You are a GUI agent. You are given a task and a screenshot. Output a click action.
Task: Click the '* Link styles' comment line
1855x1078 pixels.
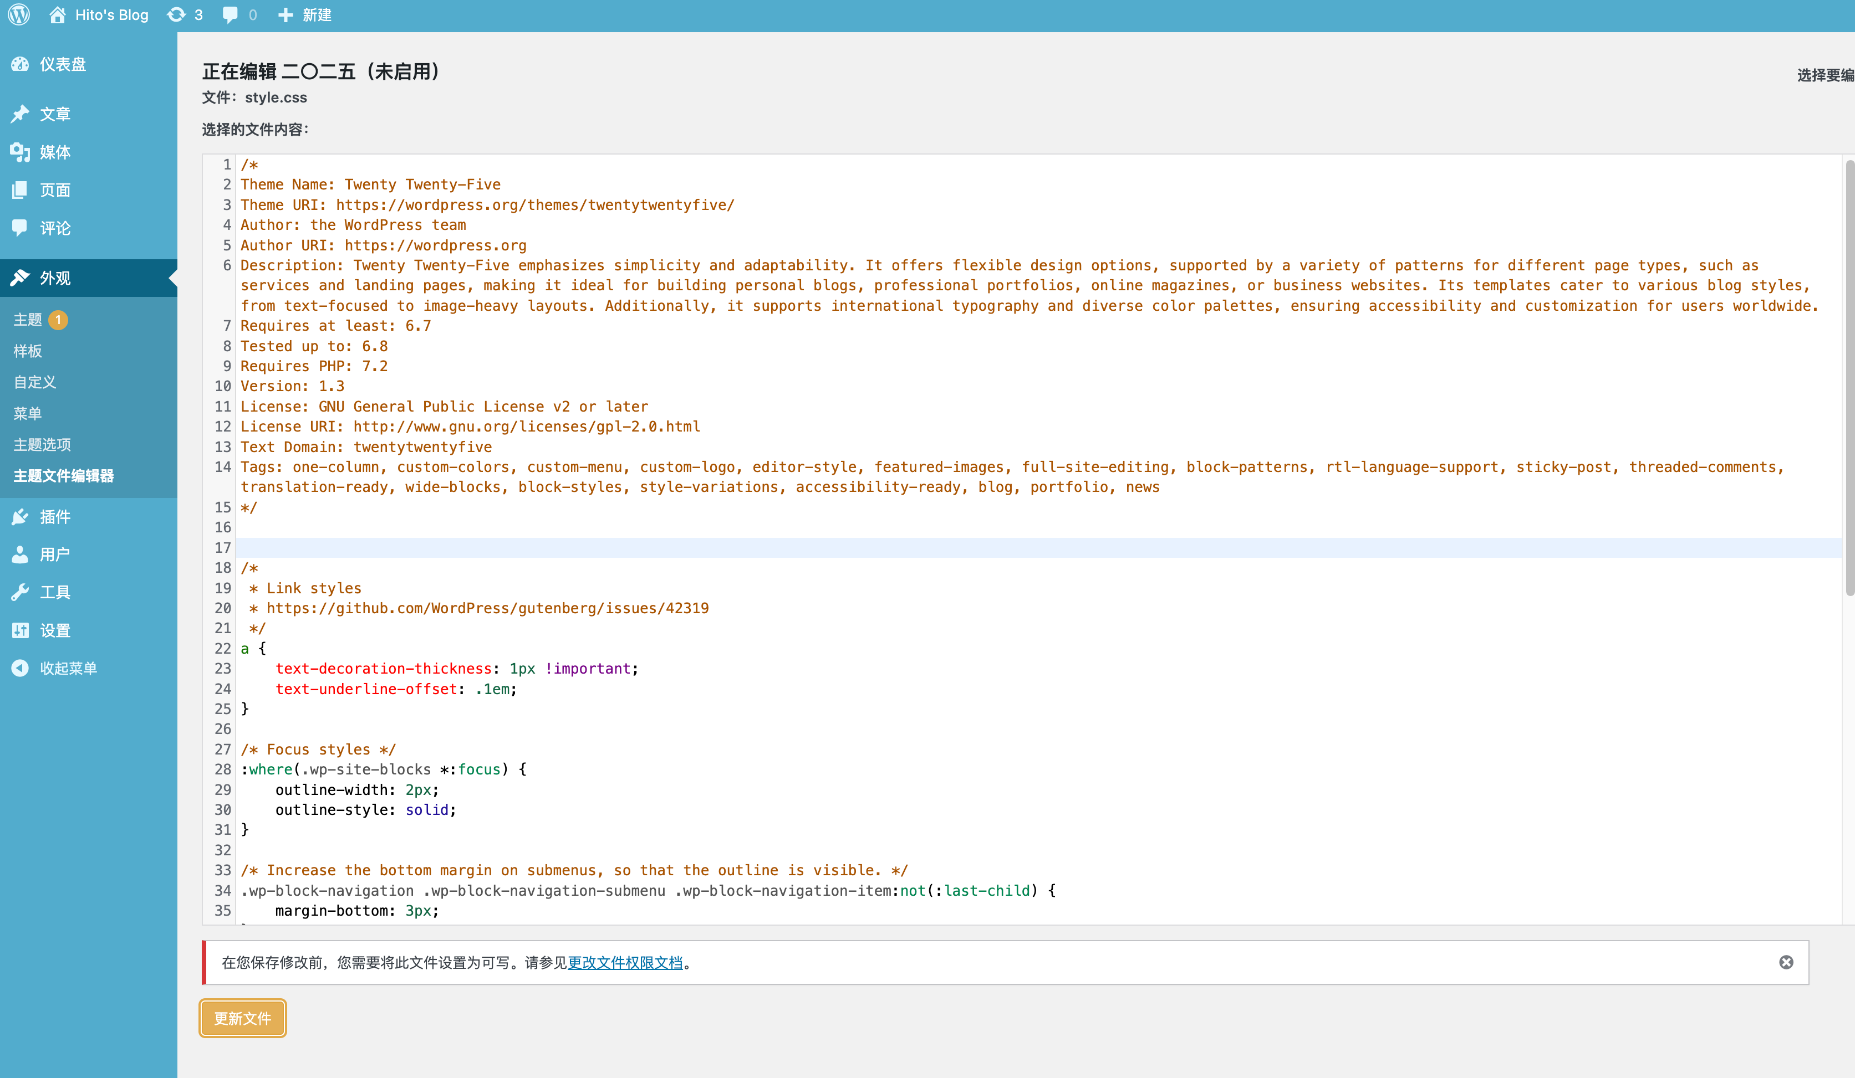click(305, 588)
